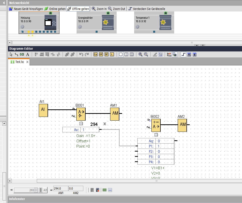Choose the text annotation tool
The image size is (242, 203).
(28, 54)
